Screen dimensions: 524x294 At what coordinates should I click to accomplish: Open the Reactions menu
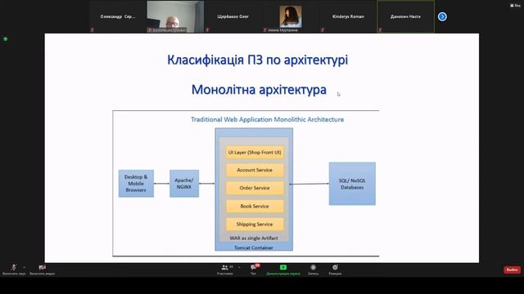335,269
